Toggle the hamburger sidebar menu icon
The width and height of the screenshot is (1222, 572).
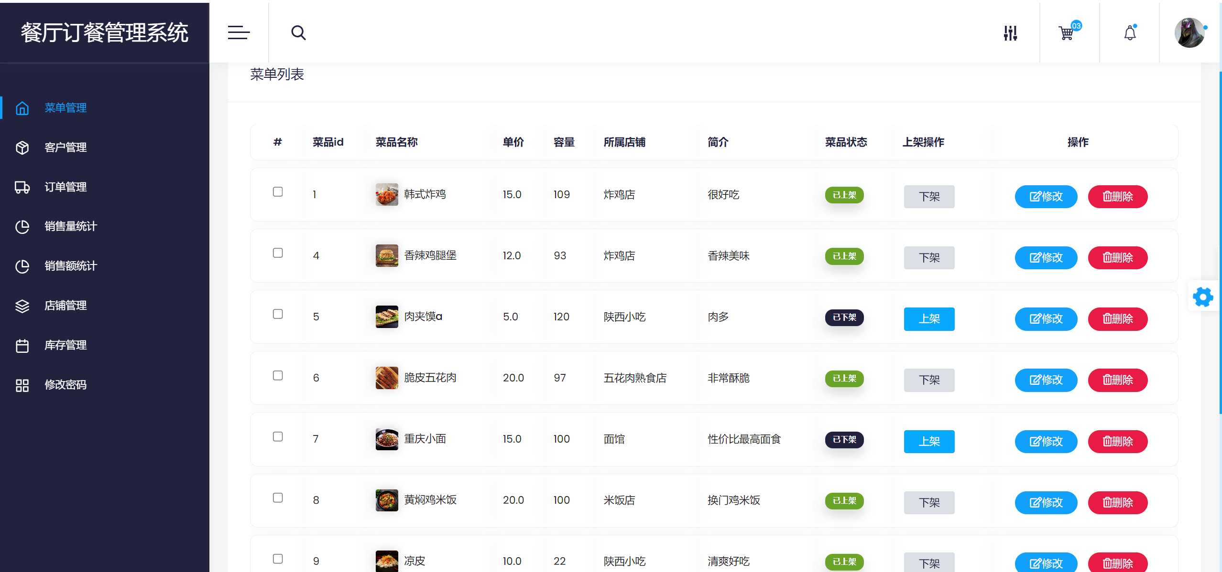pyautogui.click(x=239, y=32)
